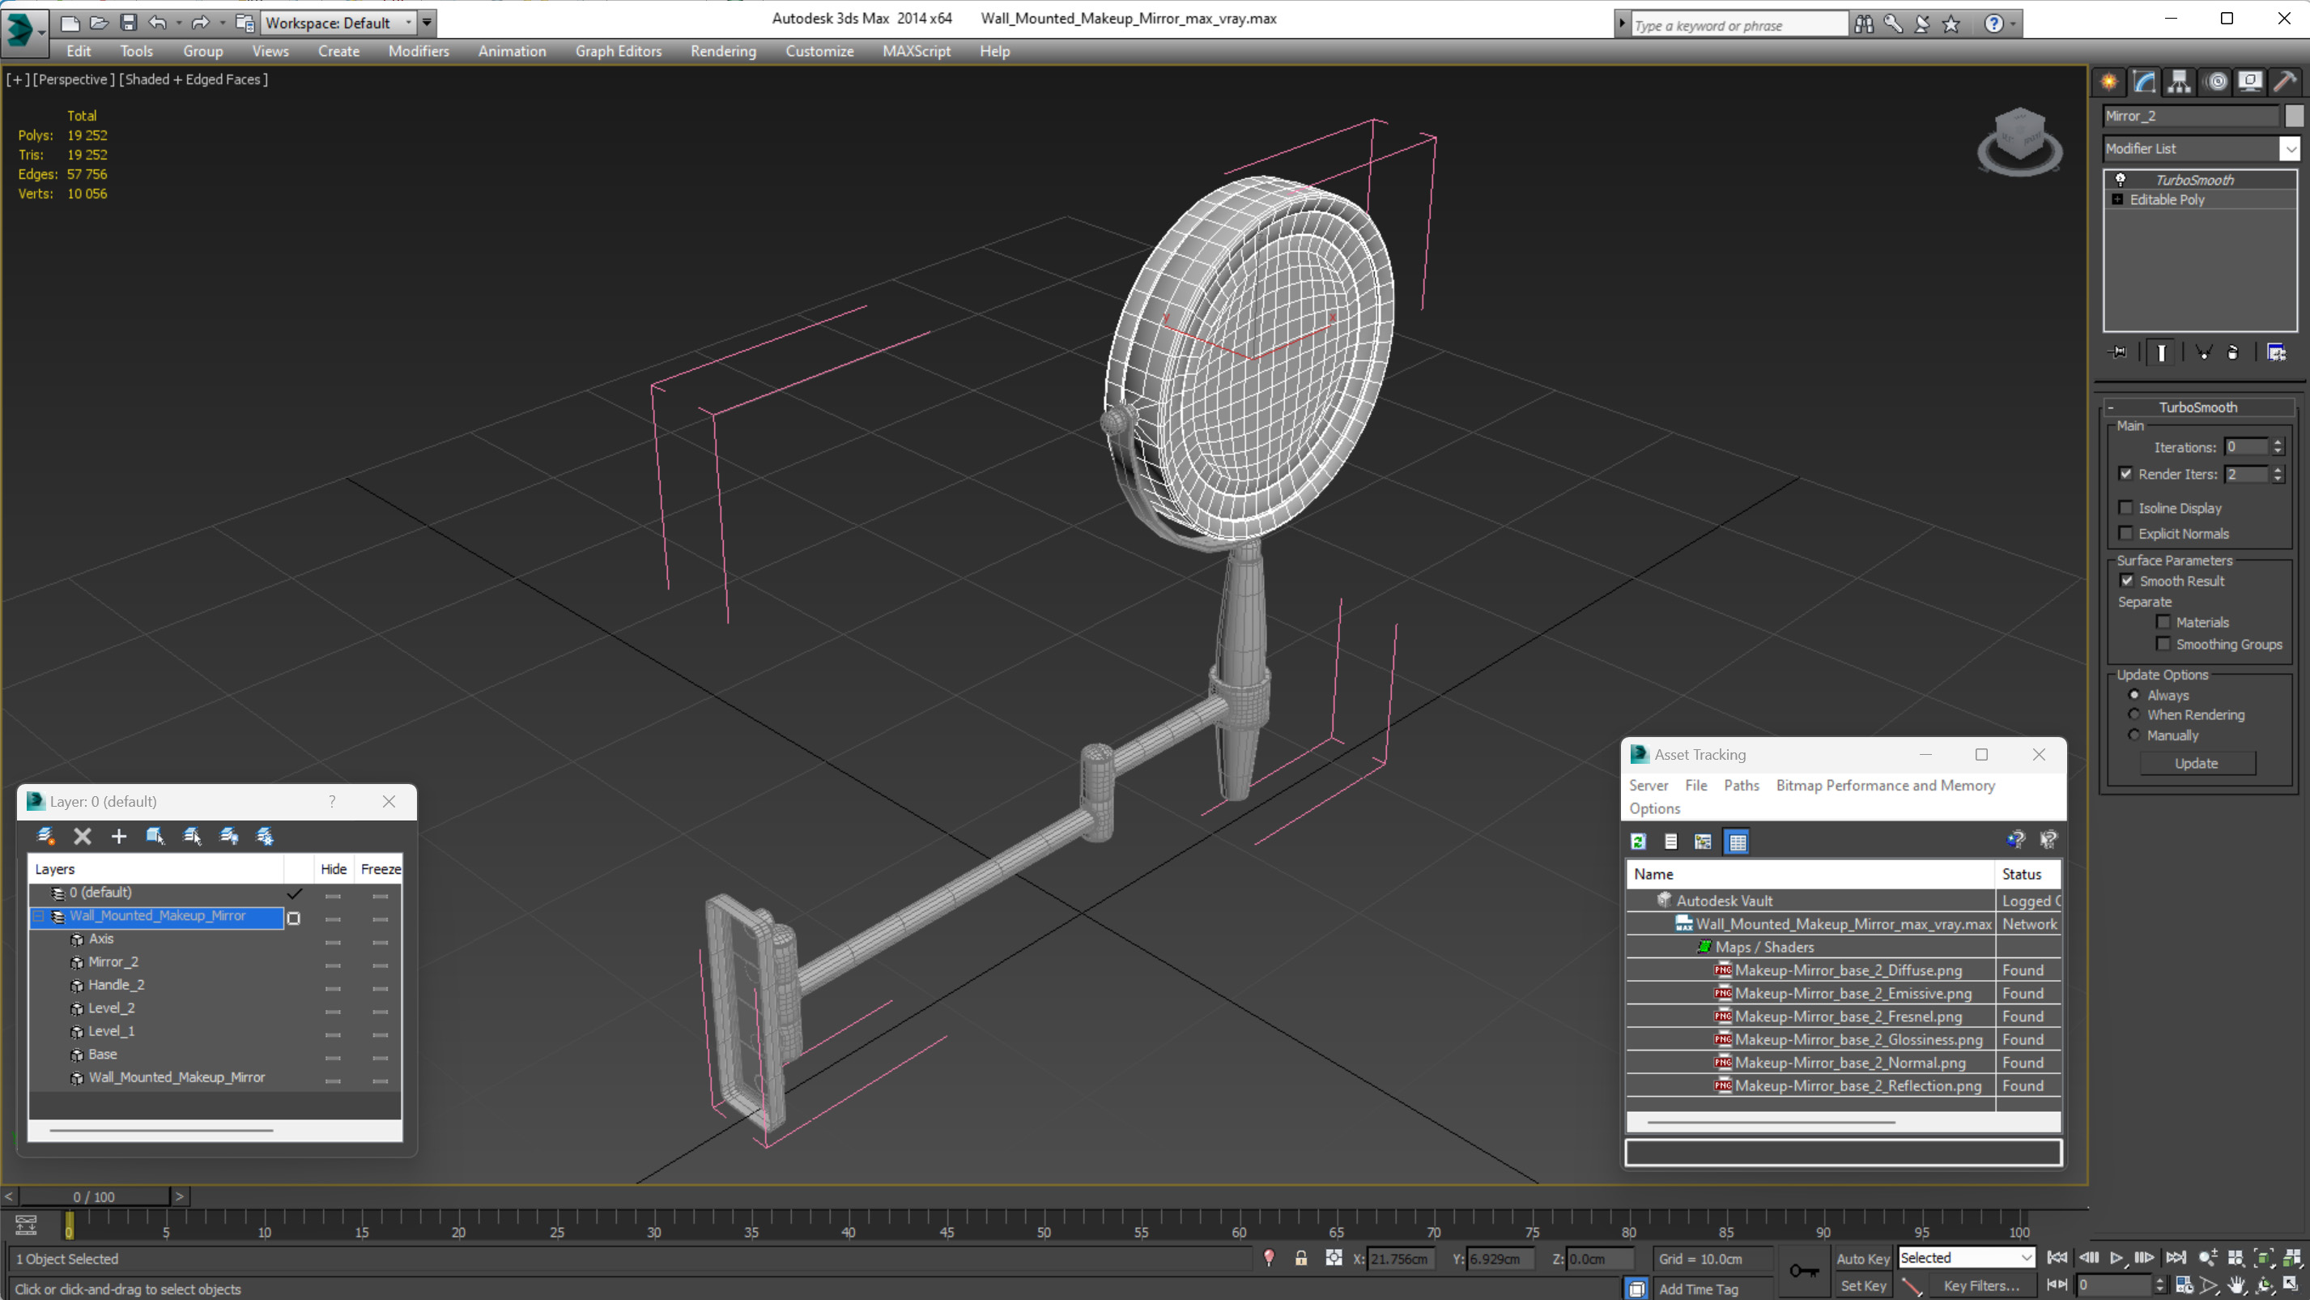
Task: Open the Motion command panel tab
Action: pos(2216,82)
